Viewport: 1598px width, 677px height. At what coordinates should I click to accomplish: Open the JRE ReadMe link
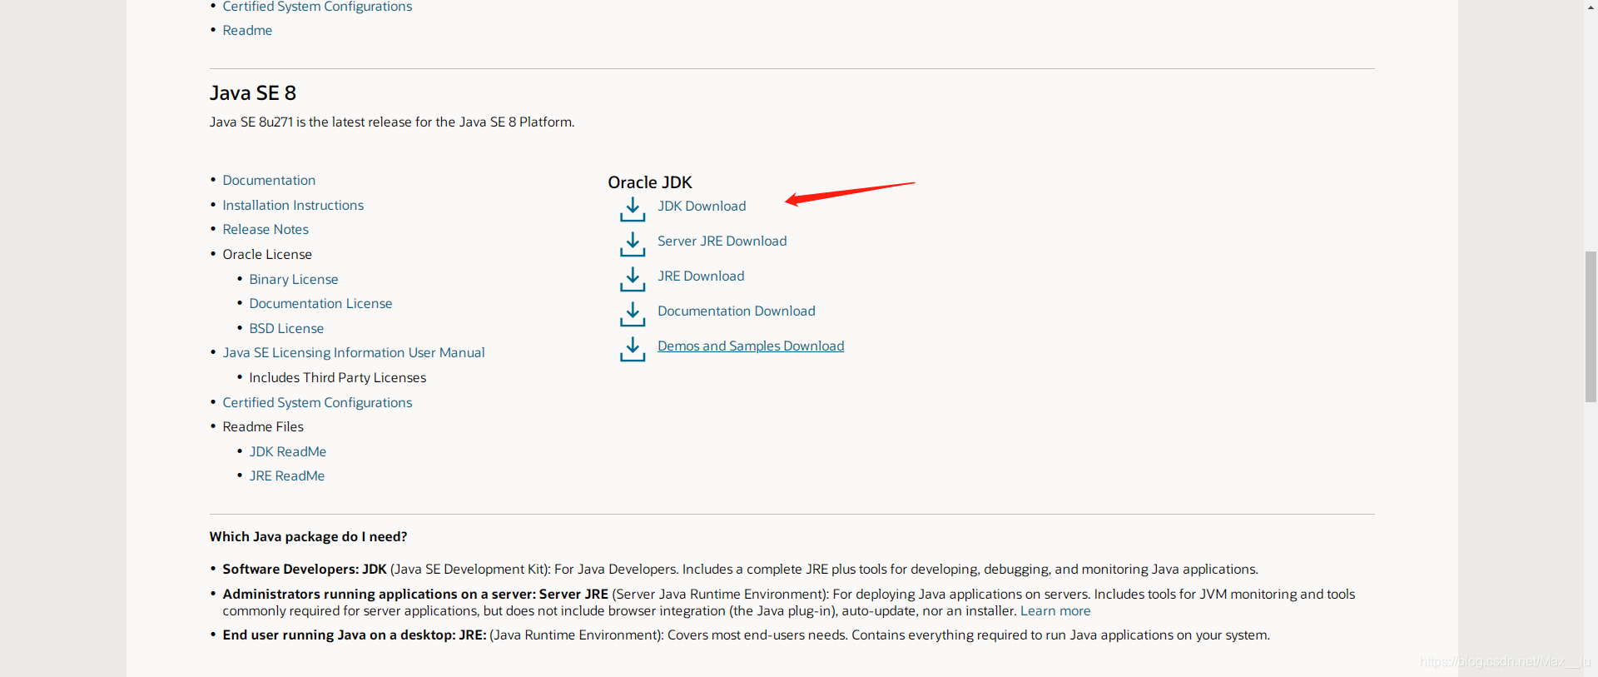287,475
